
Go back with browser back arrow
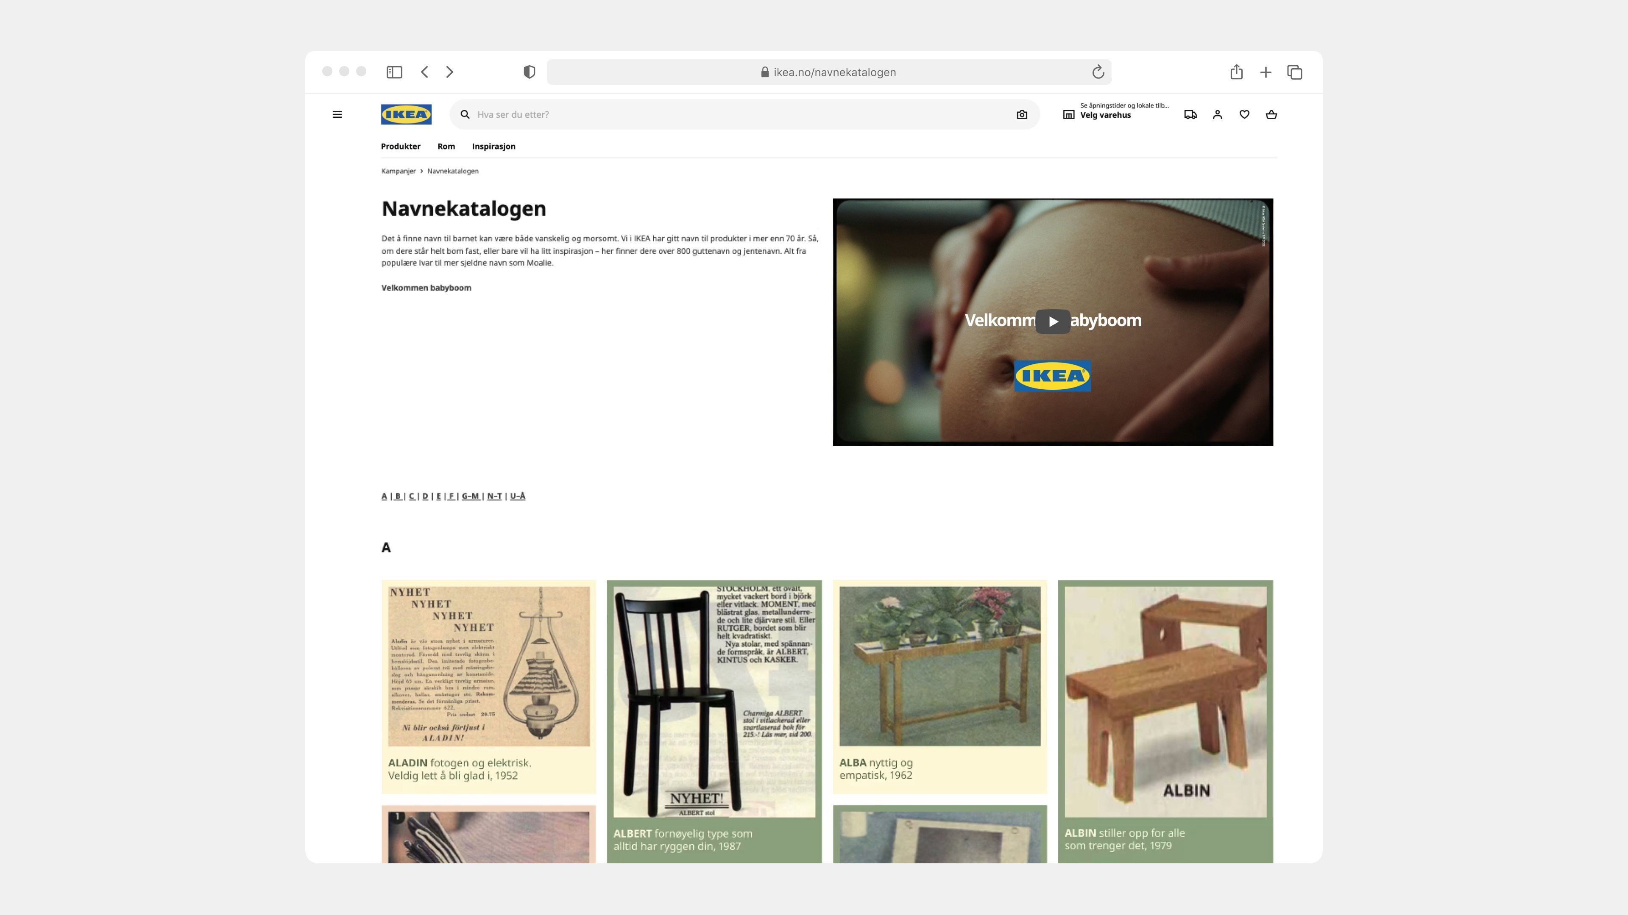click(425, 72)
